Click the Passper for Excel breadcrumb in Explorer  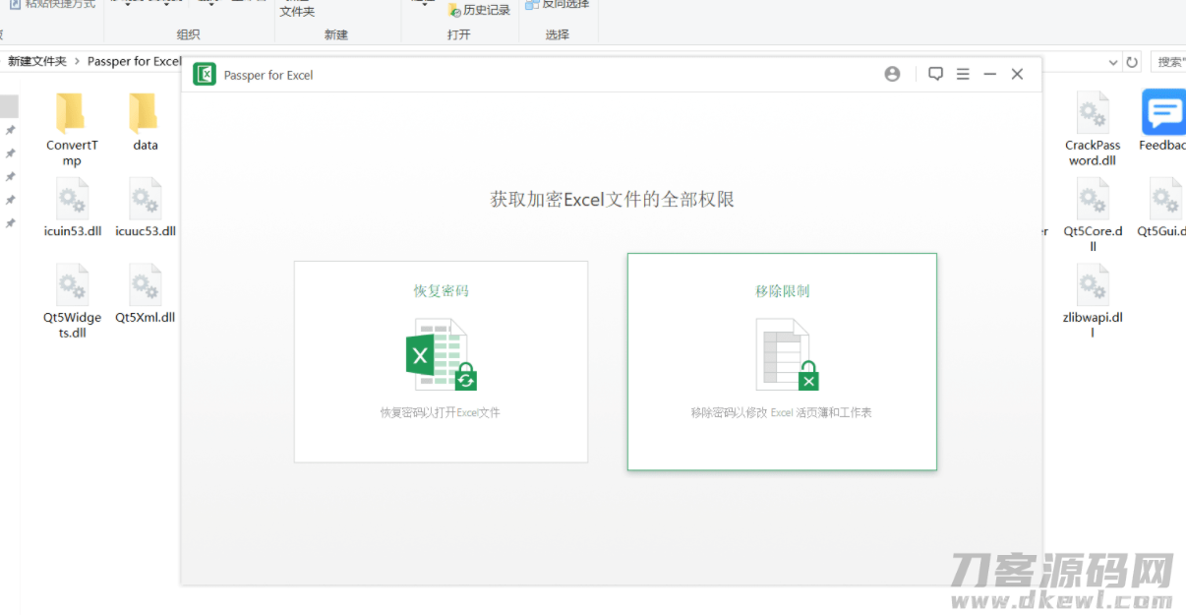(x=135, y=61)
